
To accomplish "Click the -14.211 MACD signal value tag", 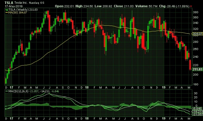I will (x=197, y=112).
